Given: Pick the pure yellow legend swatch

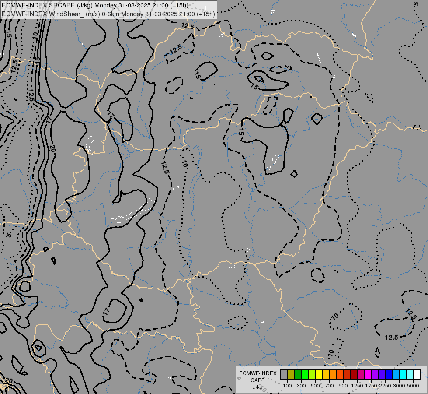Looking at the screenshot, I should pos(319,374).
